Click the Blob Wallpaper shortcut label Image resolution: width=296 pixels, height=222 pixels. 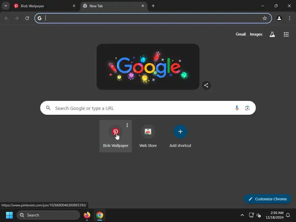pos(116,146)
